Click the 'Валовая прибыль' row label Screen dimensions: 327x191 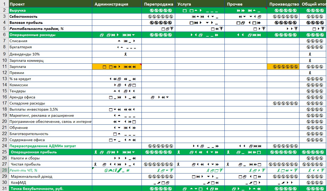coord(50,23)
